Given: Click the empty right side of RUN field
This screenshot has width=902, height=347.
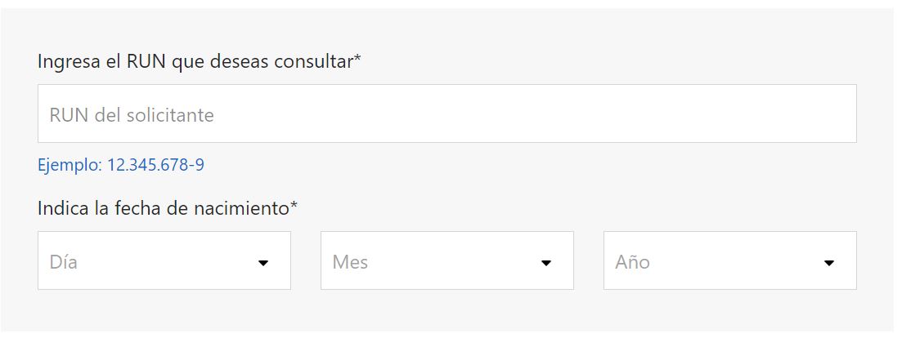Looking at the screenshot, I should tap(736, 114).
